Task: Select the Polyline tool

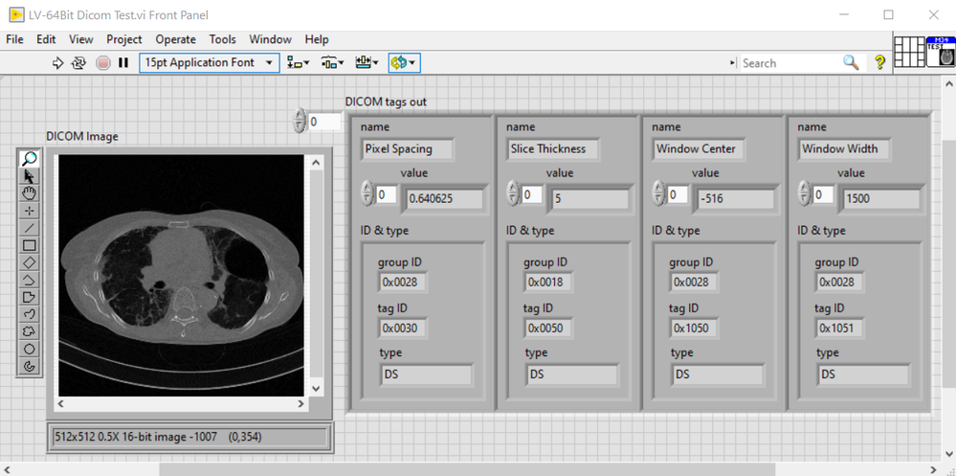Action: coord(30,280)
